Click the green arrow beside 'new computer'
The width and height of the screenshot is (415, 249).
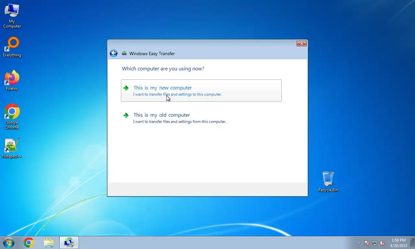[126, 88]
